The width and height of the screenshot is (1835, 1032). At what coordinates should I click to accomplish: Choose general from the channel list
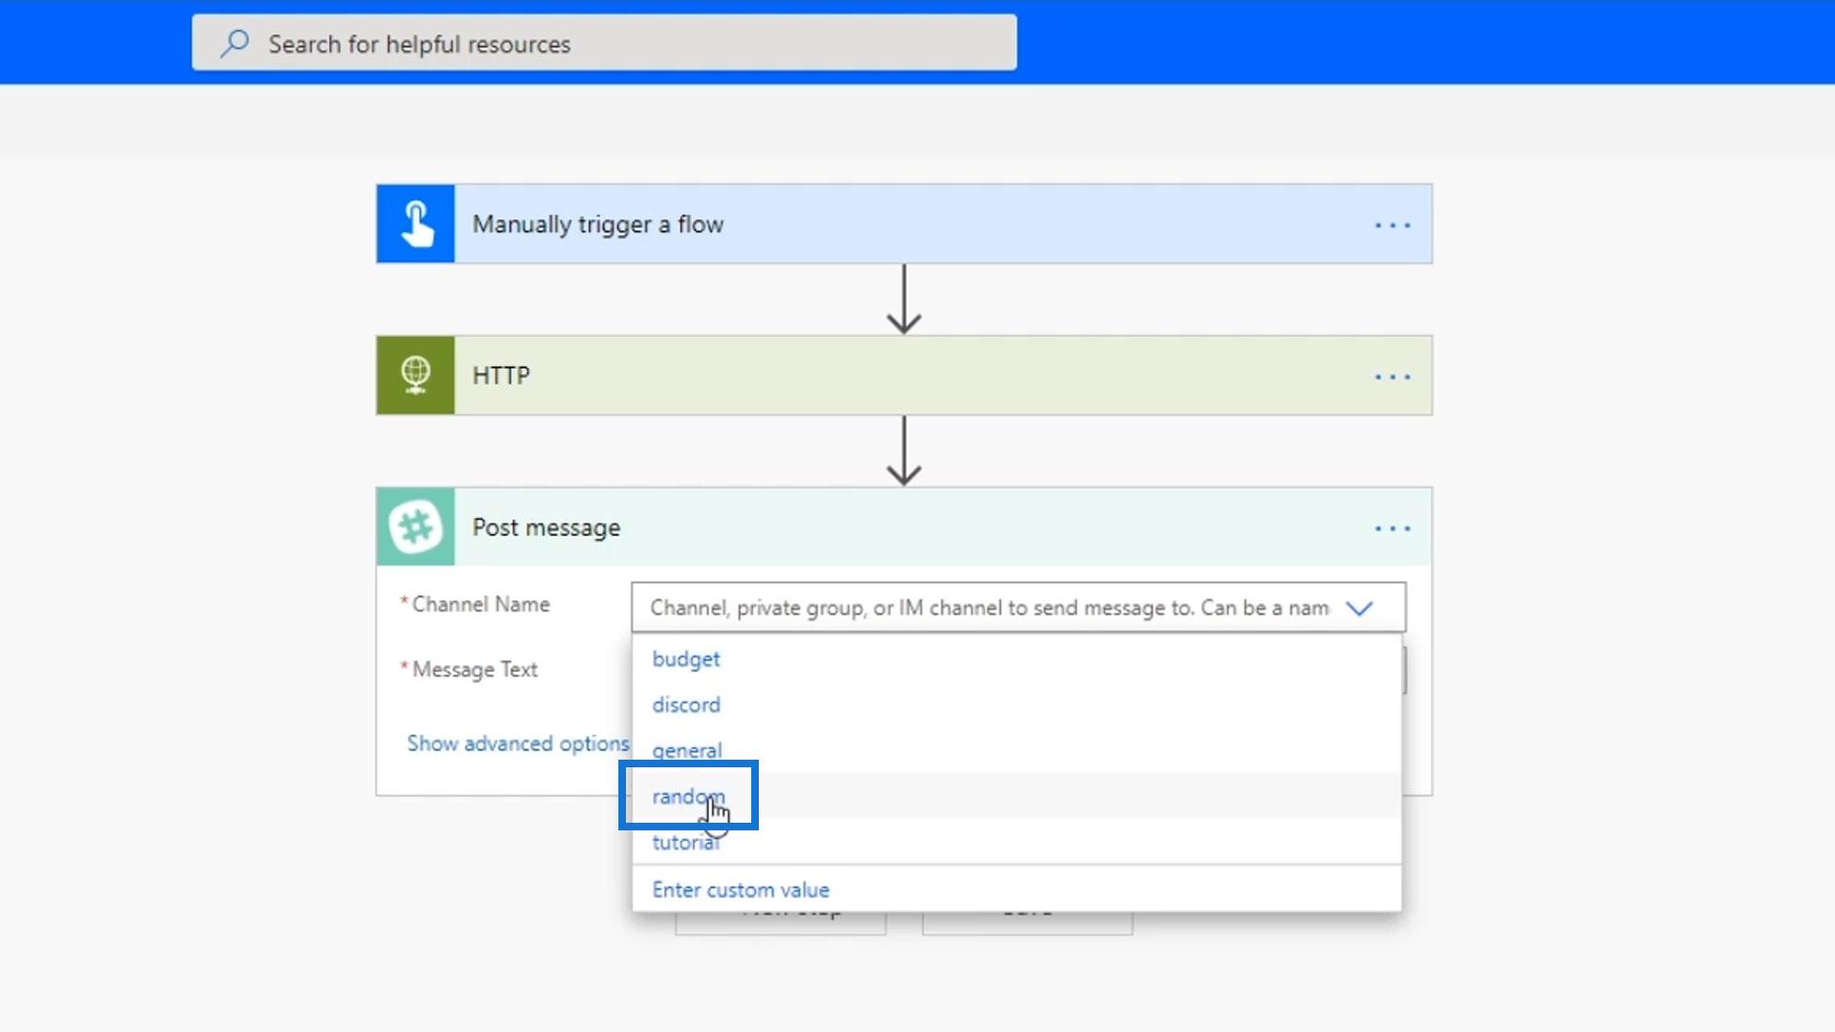[686, 751]
